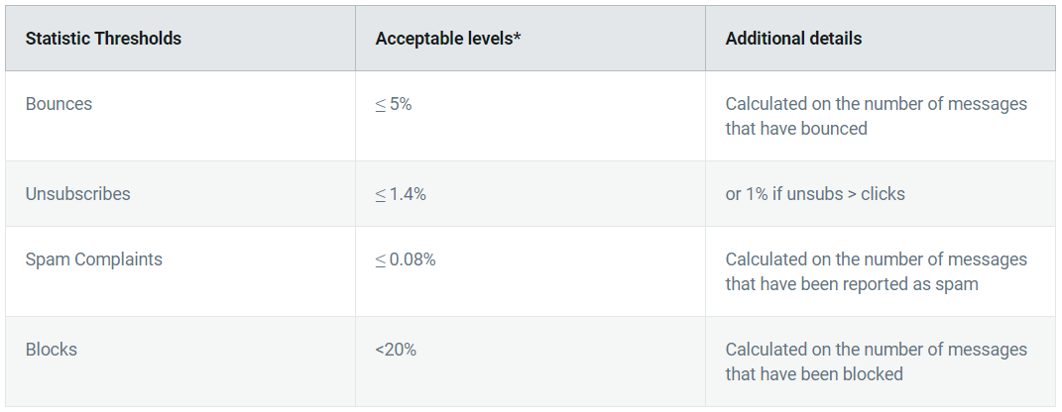This screenshot has width=1062, height=412.
Task: Select the Spam Complaints row label
Action: (94, 259)
